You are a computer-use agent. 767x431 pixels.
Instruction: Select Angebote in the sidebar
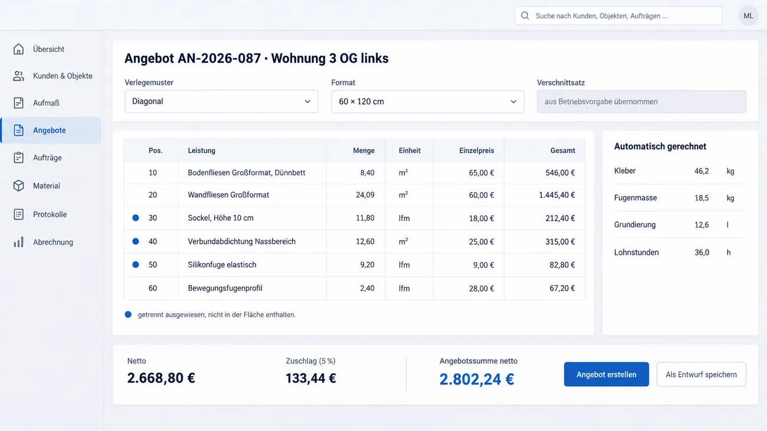pos(51,130)
